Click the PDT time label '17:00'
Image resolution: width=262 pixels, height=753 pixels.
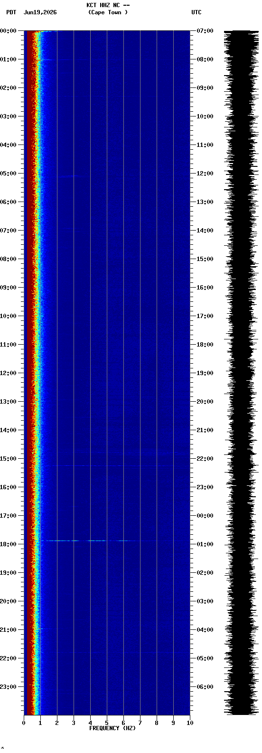point(8,516)
